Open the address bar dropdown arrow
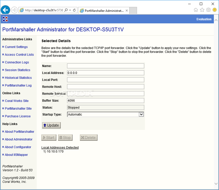The width and height of the screenshot is (219, 190). pos(70,10)
